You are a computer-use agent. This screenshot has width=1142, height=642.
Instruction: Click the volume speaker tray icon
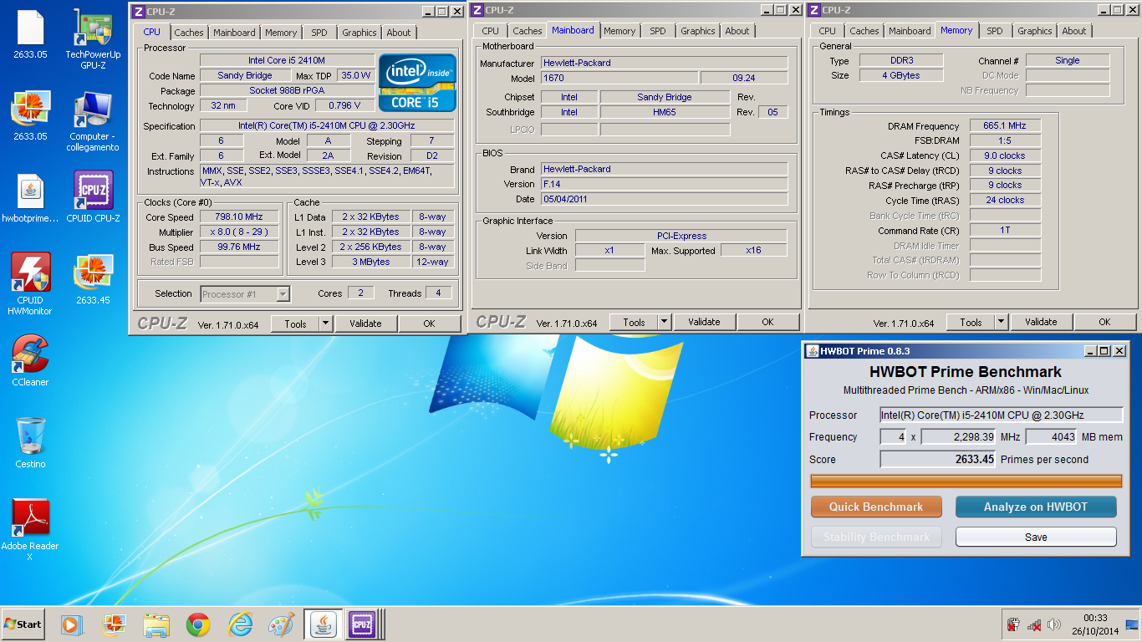coord(1054,624)
